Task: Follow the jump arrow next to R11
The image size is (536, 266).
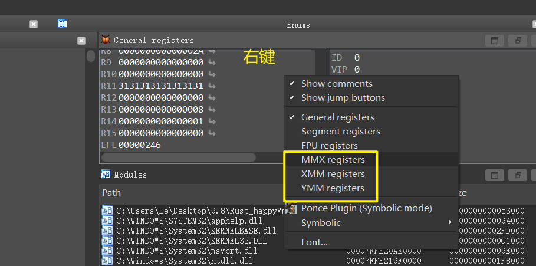Action: pyautogui.click(x=212, y=86)
